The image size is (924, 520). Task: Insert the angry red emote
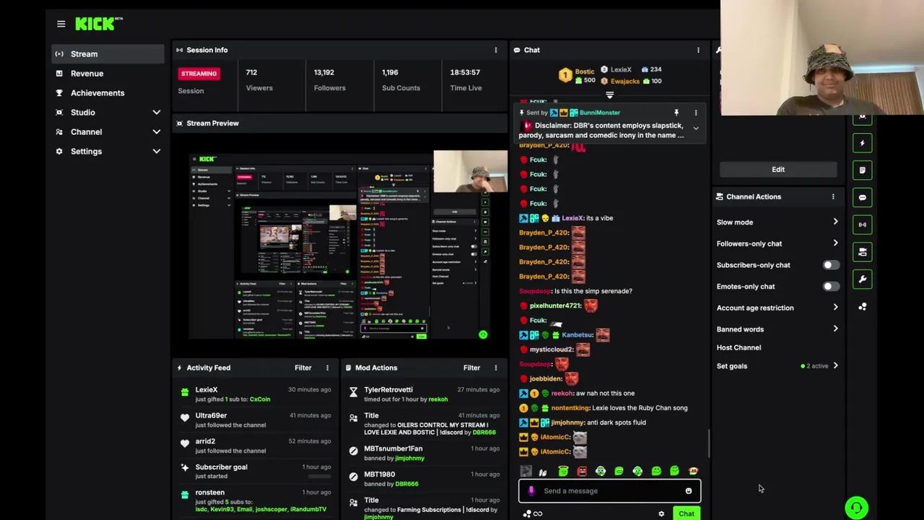coord(582,472)
